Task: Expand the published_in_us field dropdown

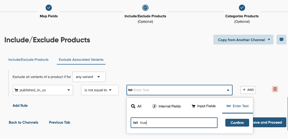Action: click(43, 90)
